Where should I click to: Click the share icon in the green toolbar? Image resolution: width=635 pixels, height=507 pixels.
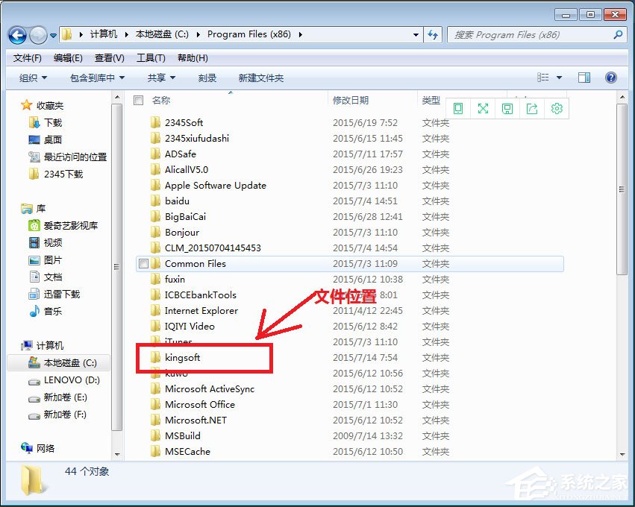pyautogui.click(x=532, y=108)
